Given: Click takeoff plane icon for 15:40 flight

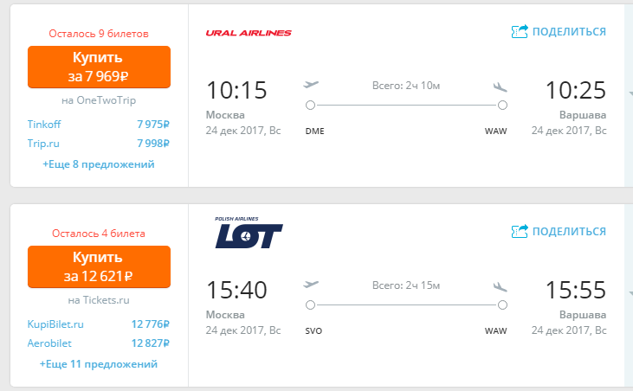Looking at the screenshot, I should click(312, 285).
